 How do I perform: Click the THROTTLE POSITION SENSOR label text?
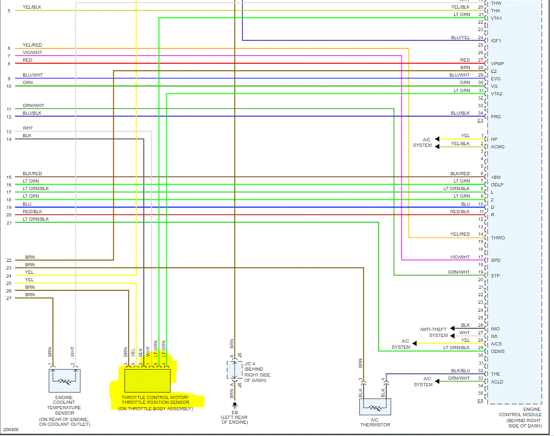(156, 402)
